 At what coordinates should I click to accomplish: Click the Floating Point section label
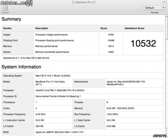[10, 40]
